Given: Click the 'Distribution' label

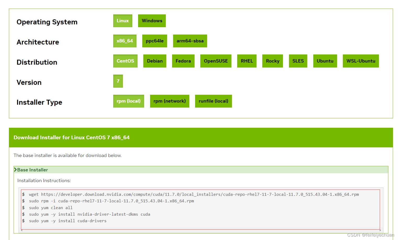Looking at the screenshot, I should [37, 62].
